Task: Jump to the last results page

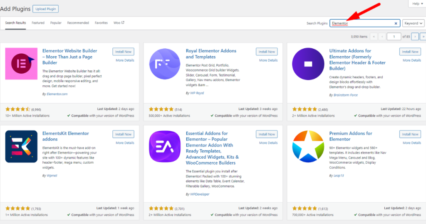Action: (423, 36)
